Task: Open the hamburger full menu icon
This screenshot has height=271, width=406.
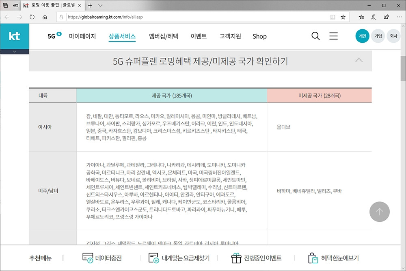Action: coord(333,36)
